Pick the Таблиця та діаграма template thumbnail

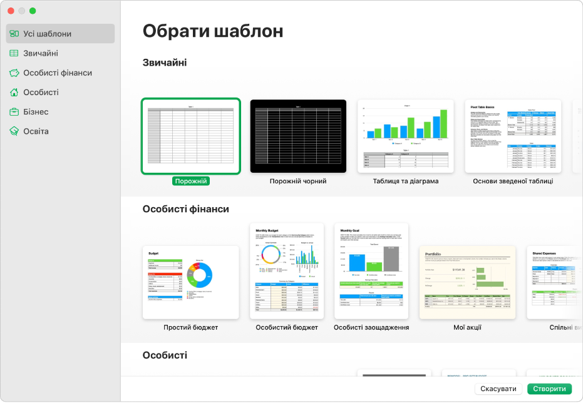(406, 136)
